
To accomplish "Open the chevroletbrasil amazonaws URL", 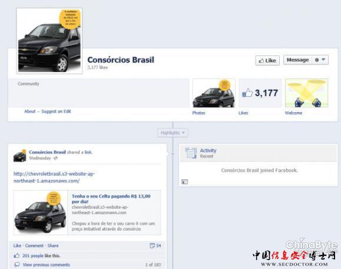I will tap(54, 178).
